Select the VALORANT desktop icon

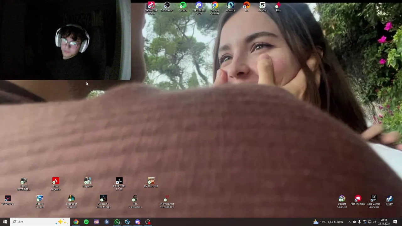coord(8,200)
